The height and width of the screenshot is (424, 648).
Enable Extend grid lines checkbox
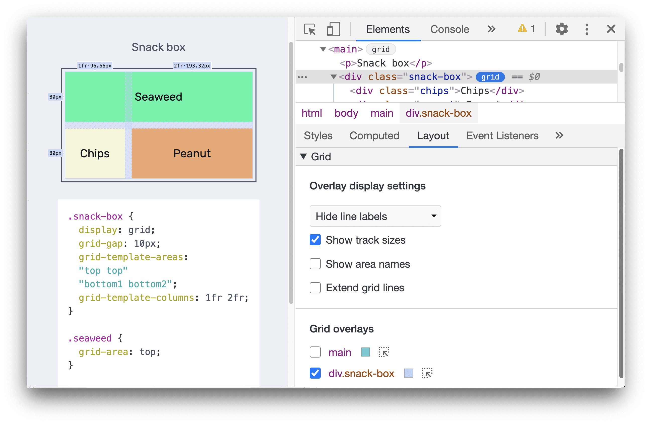coord(314,288)
